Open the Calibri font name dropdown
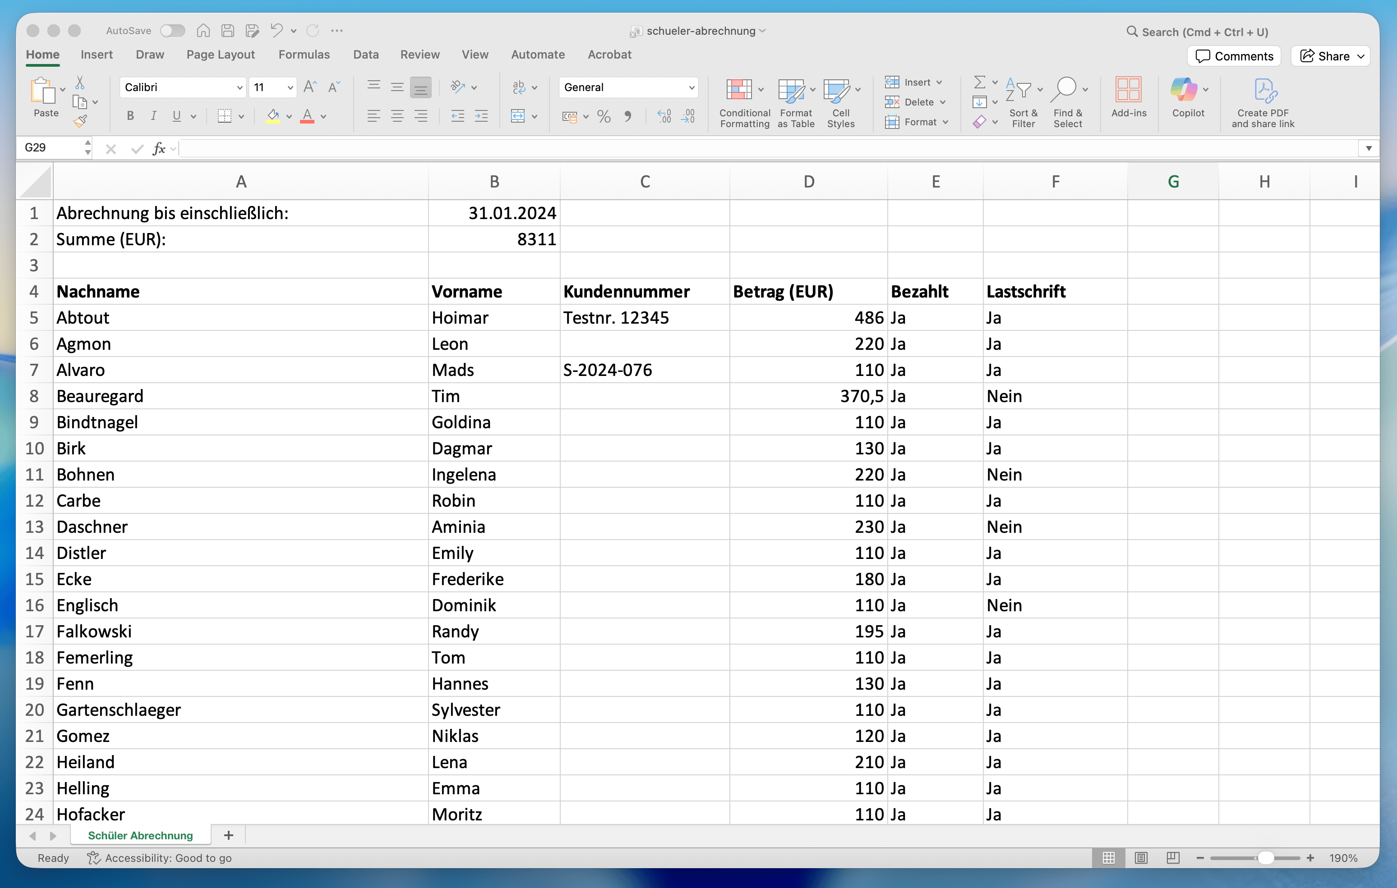 (239, 87)
